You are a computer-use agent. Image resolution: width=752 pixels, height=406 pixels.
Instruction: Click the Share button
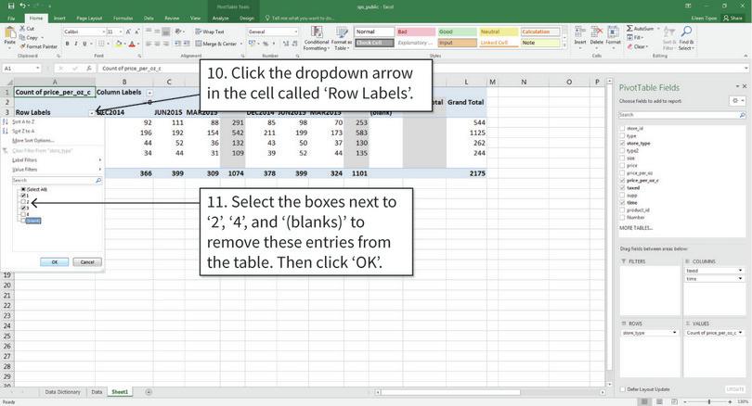tap(733, 19)
